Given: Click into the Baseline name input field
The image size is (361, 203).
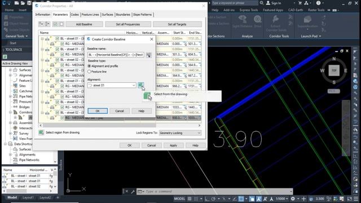Looking at the screenshot, I should tap(116, 55).
